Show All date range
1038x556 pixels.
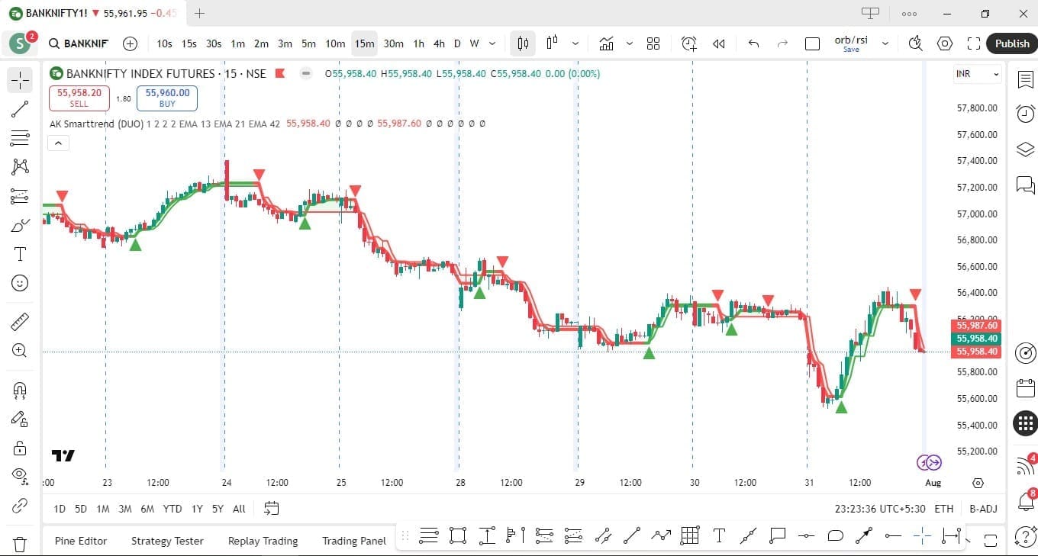pos(239,509)
